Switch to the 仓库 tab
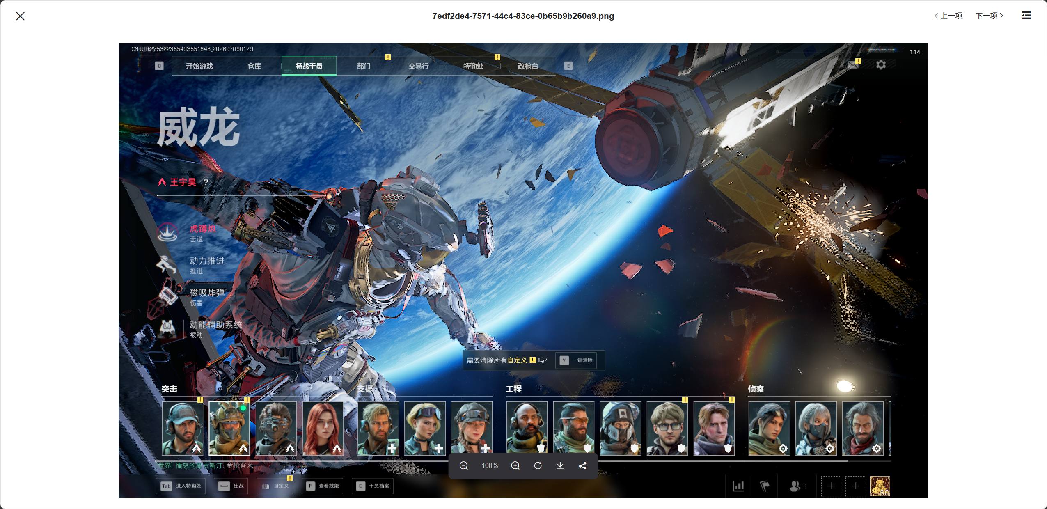 click(254, 66)
